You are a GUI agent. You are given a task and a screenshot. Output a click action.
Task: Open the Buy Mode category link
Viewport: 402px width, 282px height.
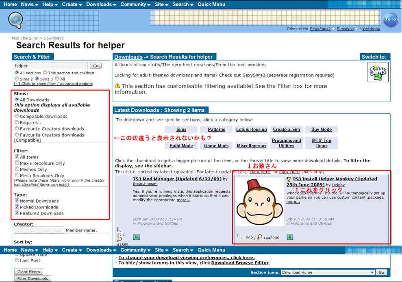point(322,130)
